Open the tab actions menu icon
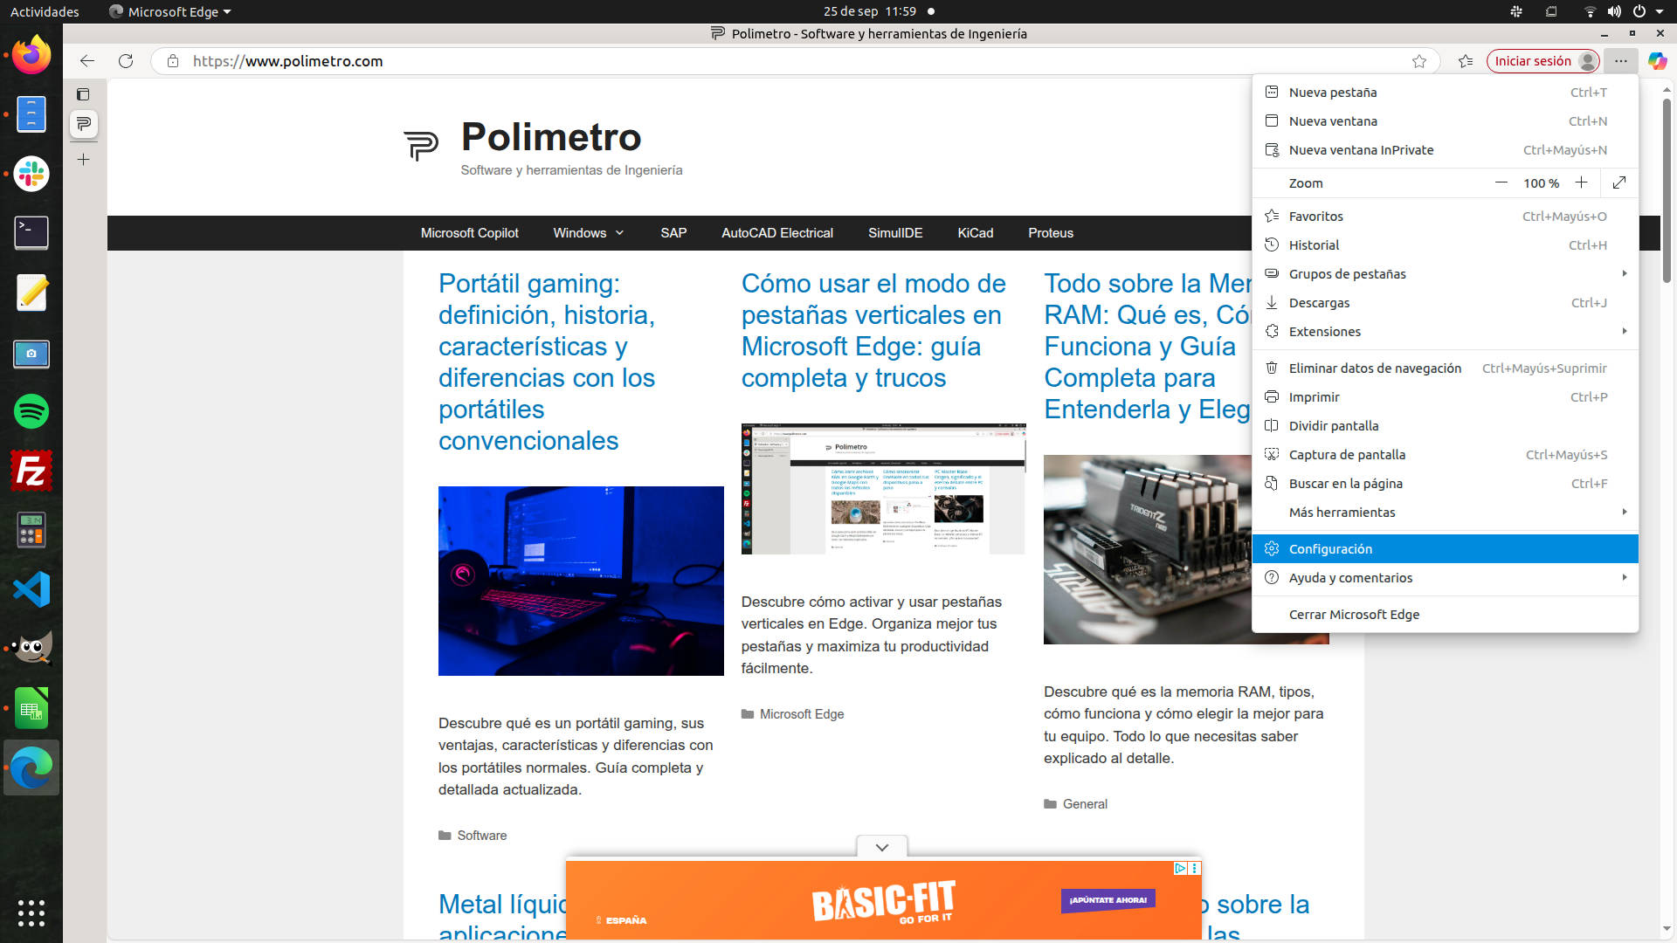 pyautogui.click(x=83, y=94)
